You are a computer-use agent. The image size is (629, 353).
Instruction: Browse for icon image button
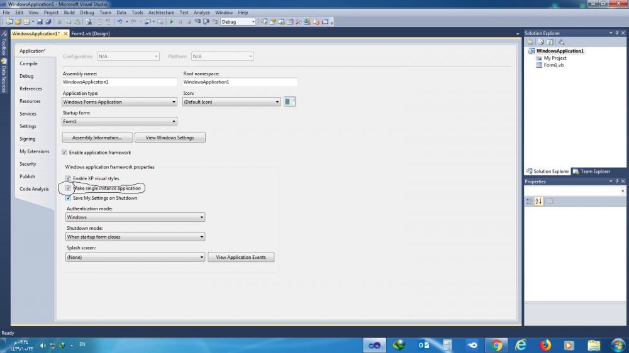[x=289, y=102]
